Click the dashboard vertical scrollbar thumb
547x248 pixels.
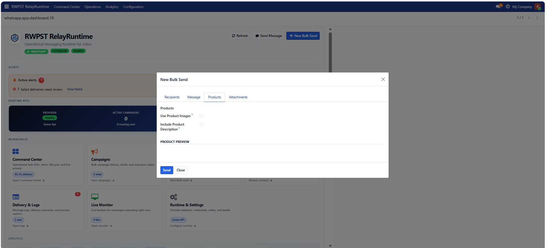coord(330,53)
